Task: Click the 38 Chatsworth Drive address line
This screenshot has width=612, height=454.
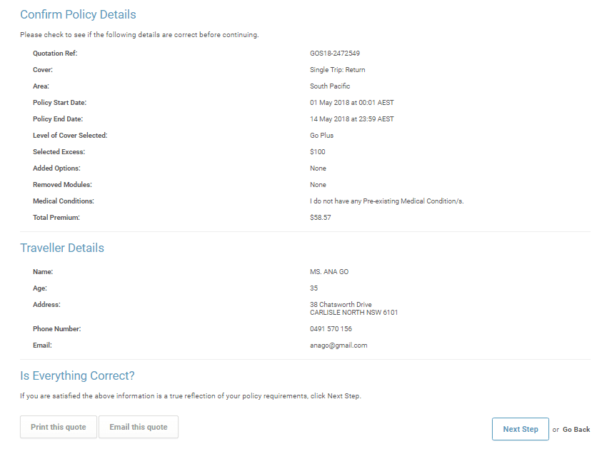Action: pos(341,305)
